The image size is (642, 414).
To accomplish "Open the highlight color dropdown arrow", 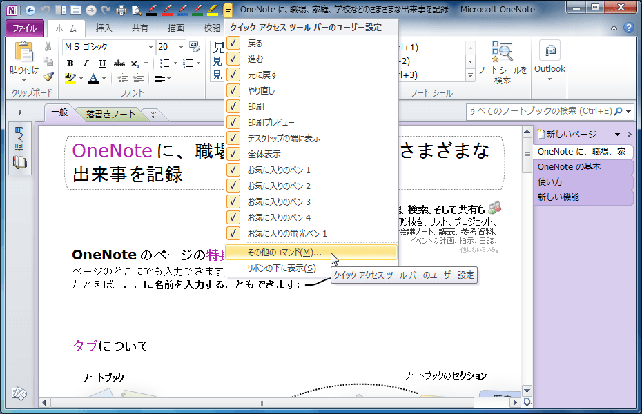I will 81,78.
